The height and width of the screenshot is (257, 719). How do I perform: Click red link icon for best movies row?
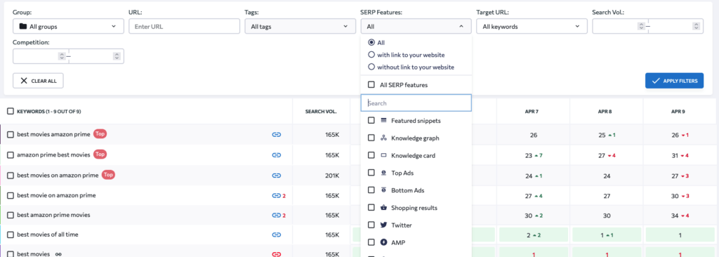point(276,253)
